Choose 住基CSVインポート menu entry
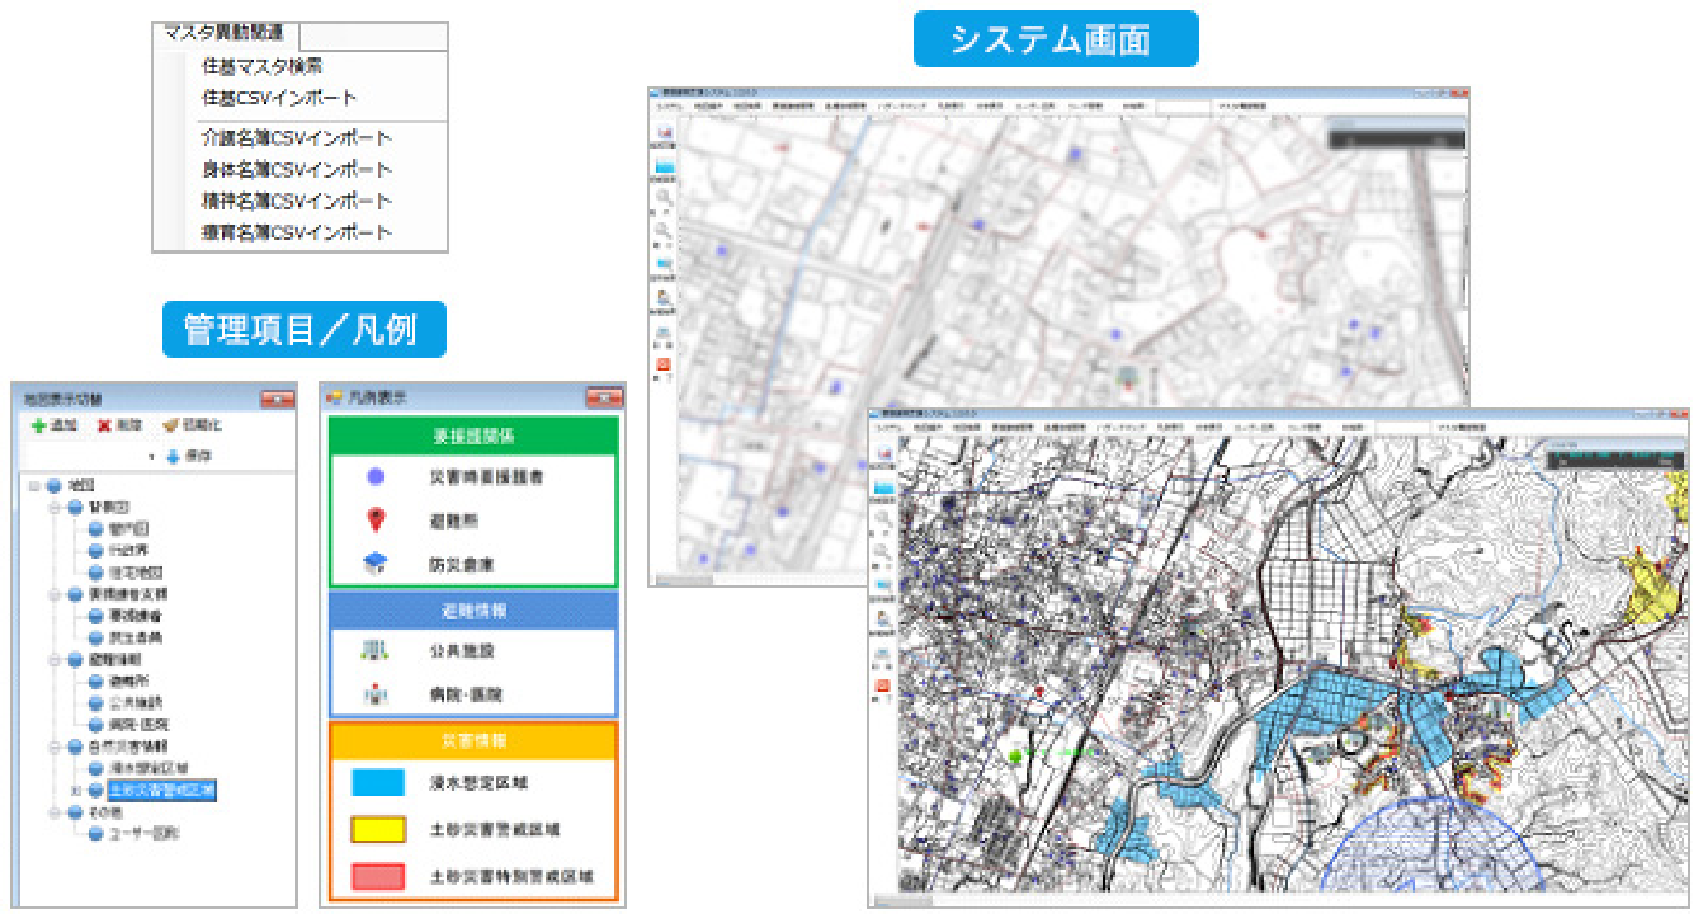 click(x=278, y=98)
